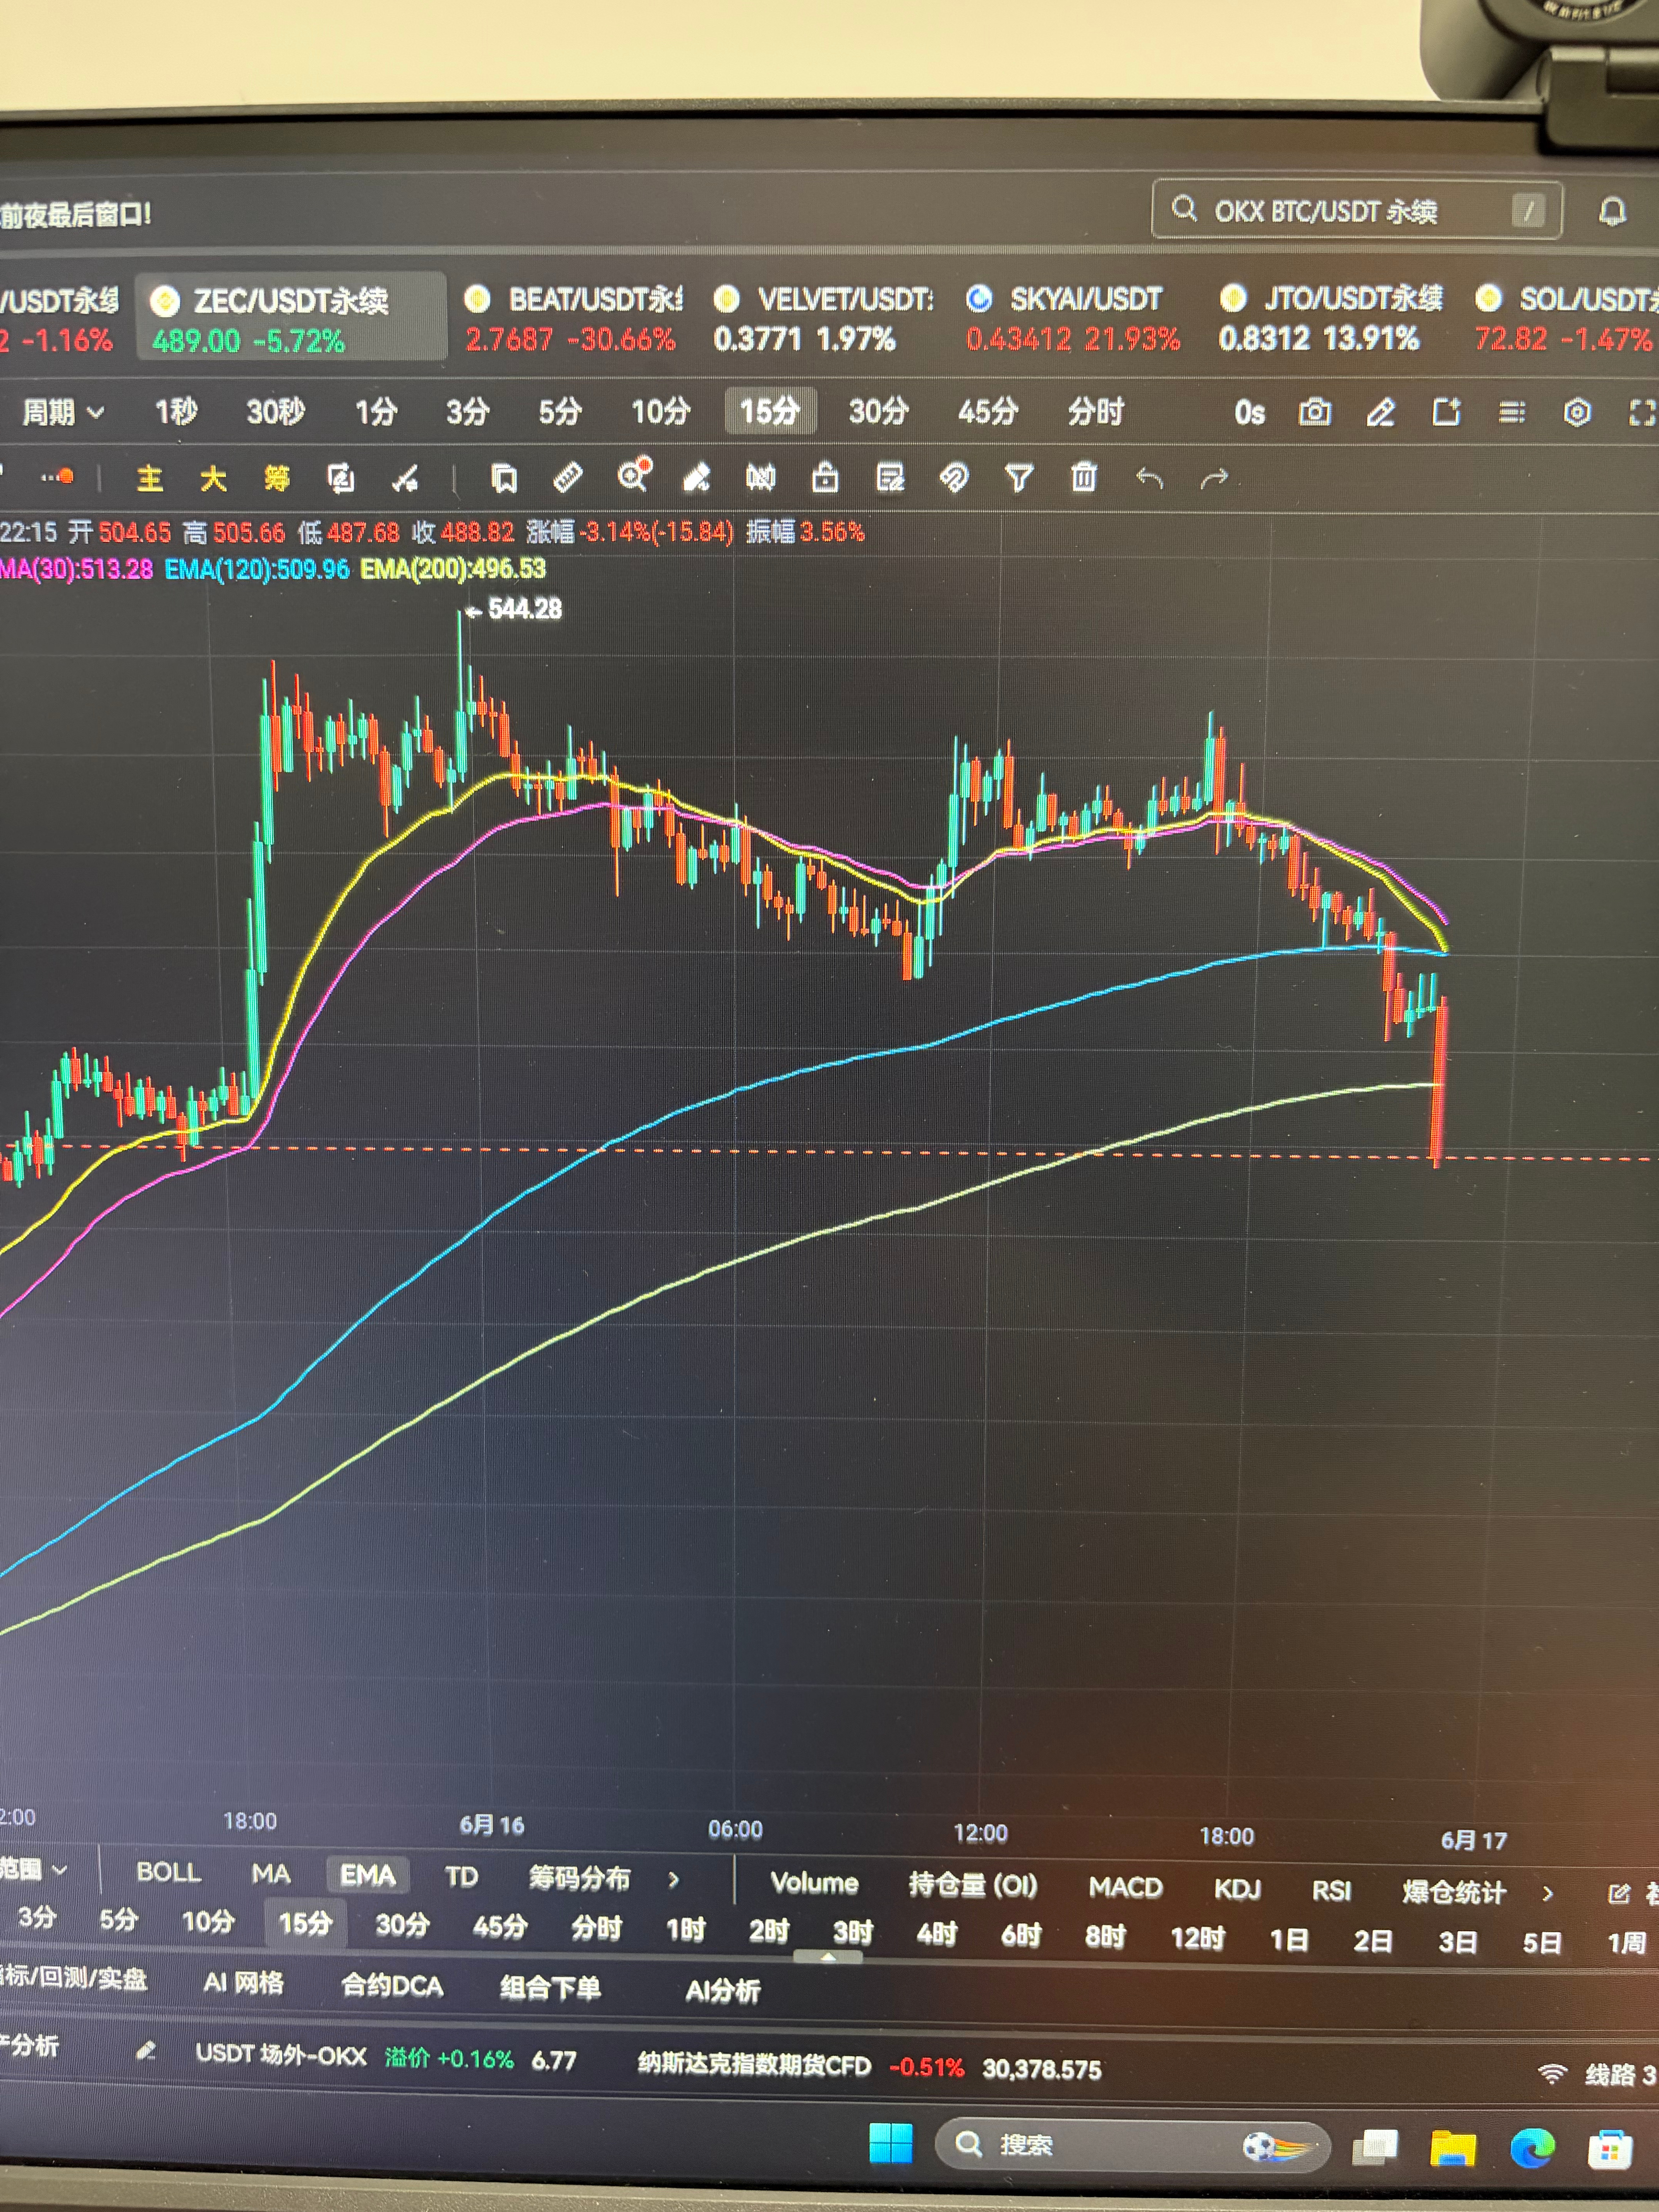The height and width of the screenshot is (2212, 1659).
Task: Toggle 爆仓统计 sub-indicator
Action: [x=1454, y=1893]
